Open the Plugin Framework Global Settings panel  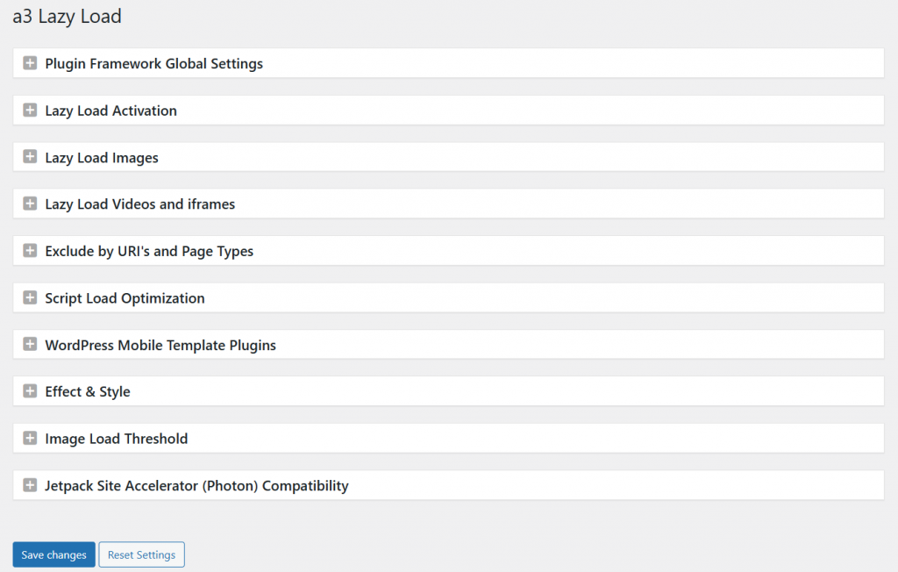click(x=153, y=63)
